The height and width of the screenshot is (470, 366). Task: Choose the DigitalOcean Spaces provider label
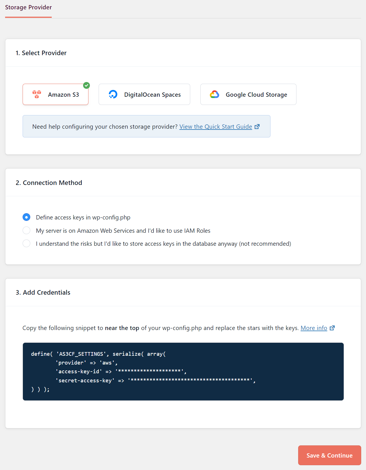pos(152,95)
